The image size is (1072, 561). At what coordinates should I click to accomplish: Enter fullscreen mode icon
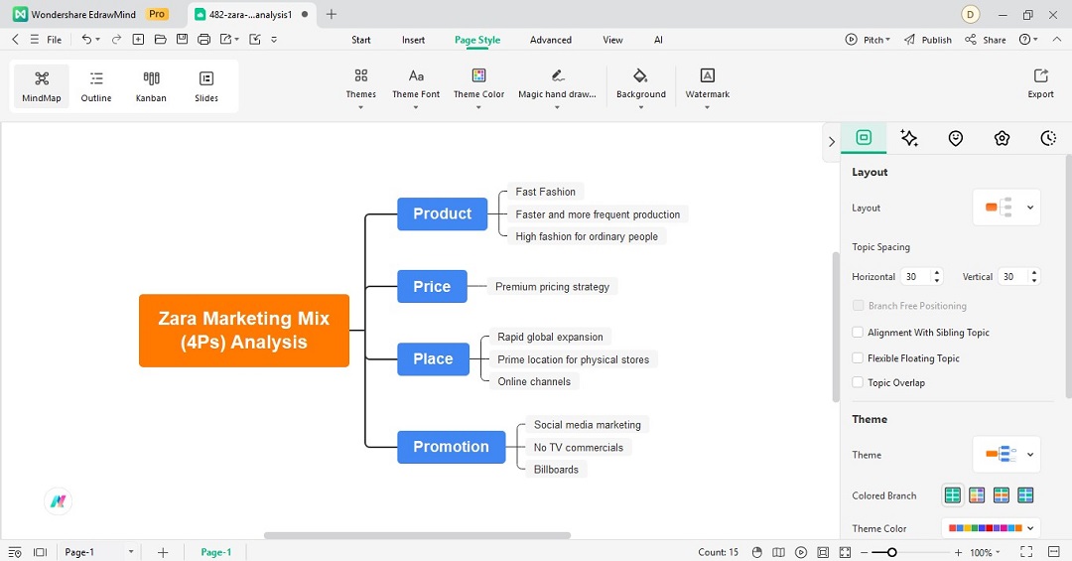(x=1026, y=551)
